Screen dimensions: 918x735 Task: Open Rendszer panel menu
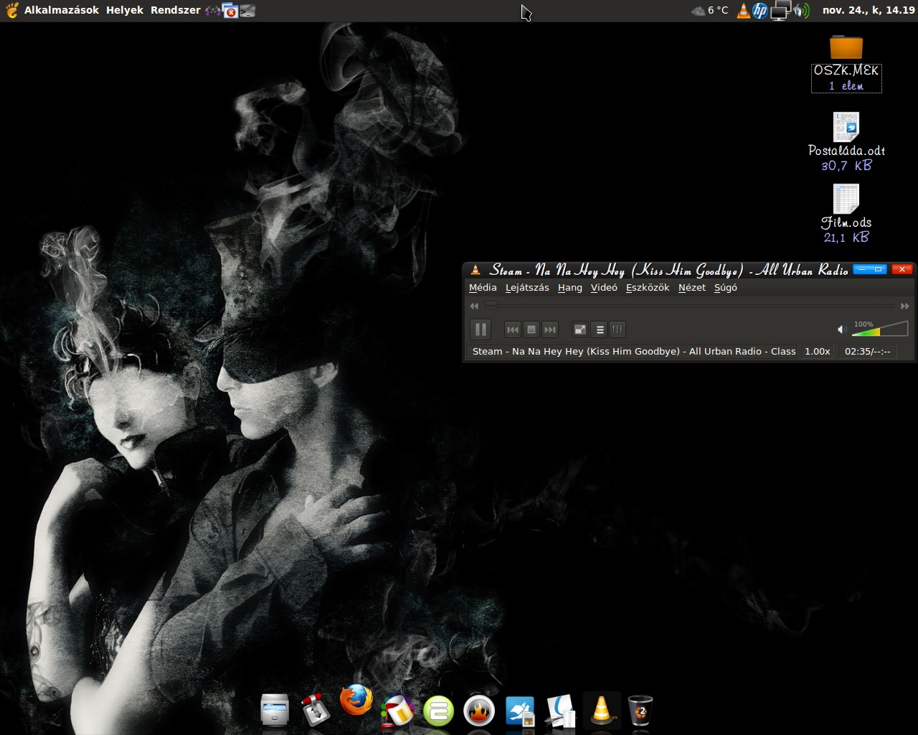coord(176,10)
